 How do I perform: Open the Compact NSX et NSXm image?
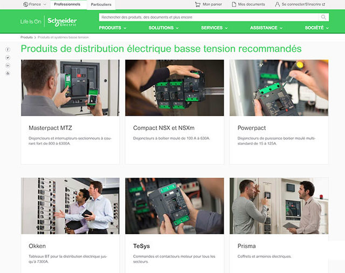[175, 88]
